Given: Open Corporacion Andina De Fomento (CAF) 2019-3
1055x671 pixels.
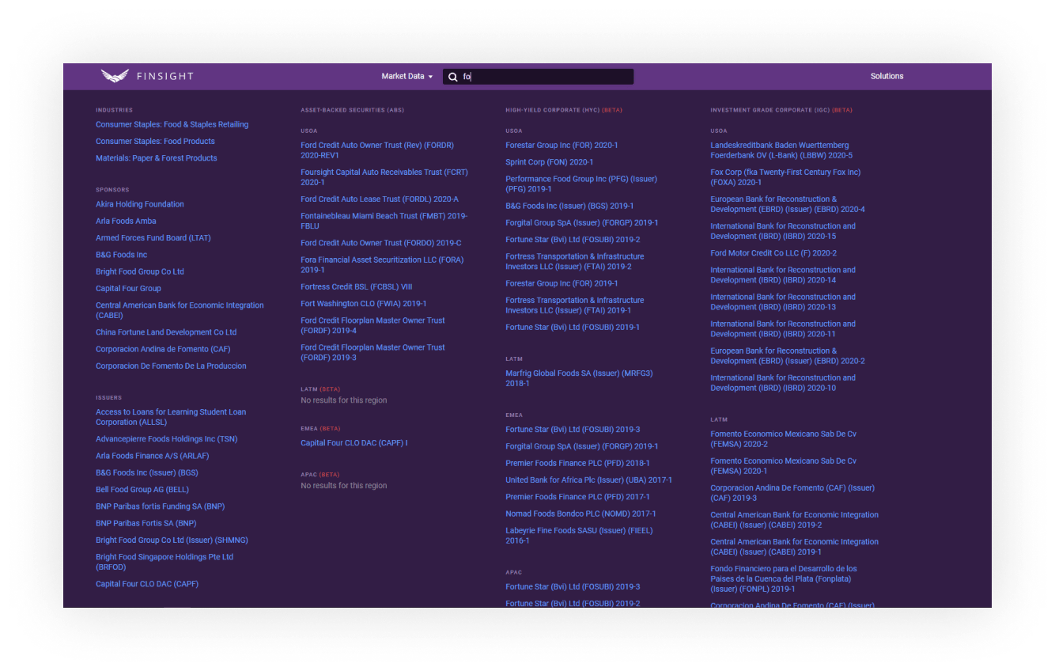Looking at the screenshot, I should coord(792,493).
